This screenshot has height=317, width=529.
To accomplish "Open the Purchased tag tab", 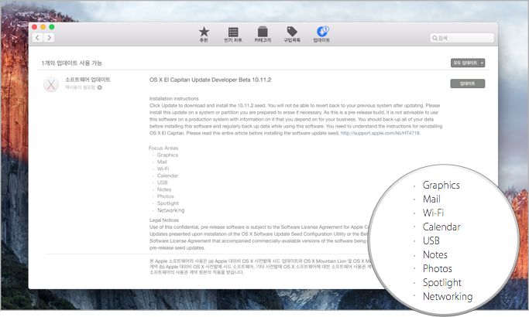I will point(292,34).
